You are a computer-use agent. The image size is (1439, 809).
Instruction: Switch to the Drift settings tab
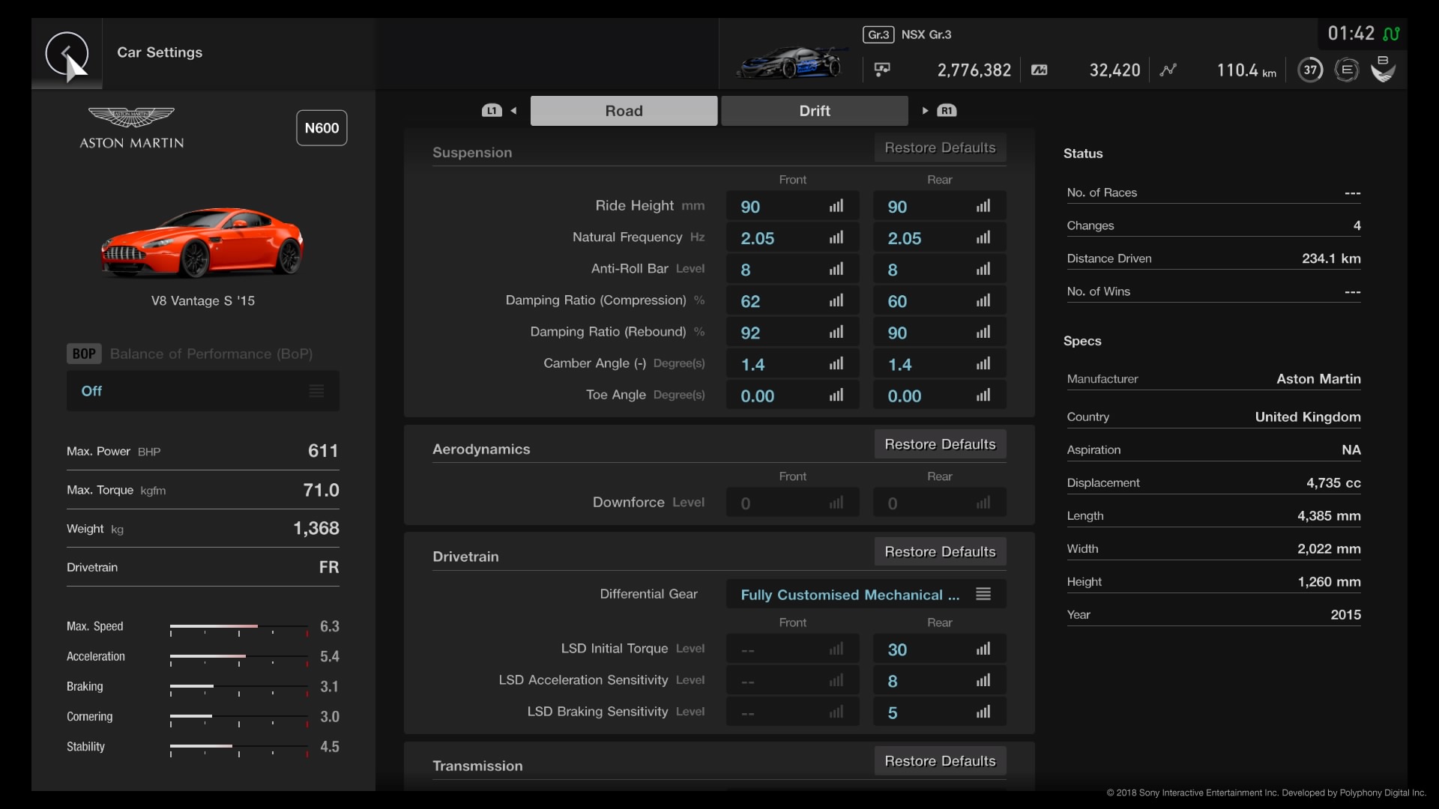click(815, 110)
